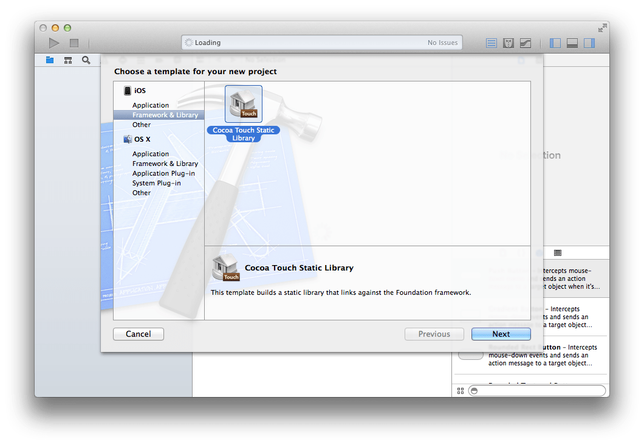The width and height of the screenshot is (644, 445).
Task: Select the Cocoa Touch Static Library template
Action: click(244, 114)
